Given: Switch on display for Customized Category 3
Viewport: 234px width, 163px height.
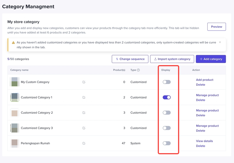Looking at the screenshot, I should click(166, 128).
